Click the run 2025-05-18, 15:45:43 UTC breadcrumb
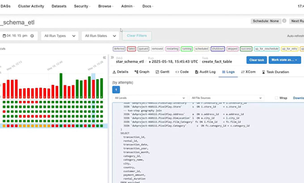This screenshot has width=304, height=183. pyautogui.click(x=173, y=61)
